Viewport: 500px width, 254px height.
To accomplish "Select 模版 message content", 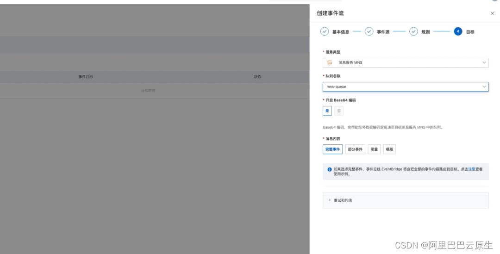I will coord(389,149).
